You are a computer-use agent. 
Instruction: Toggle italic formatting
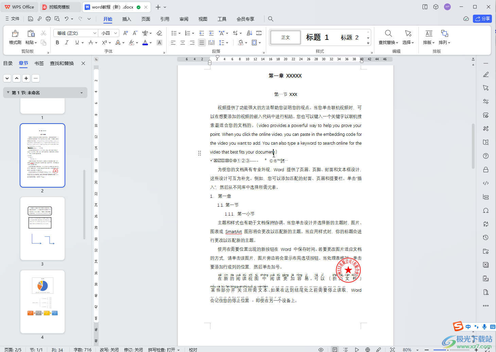[67, 43]
